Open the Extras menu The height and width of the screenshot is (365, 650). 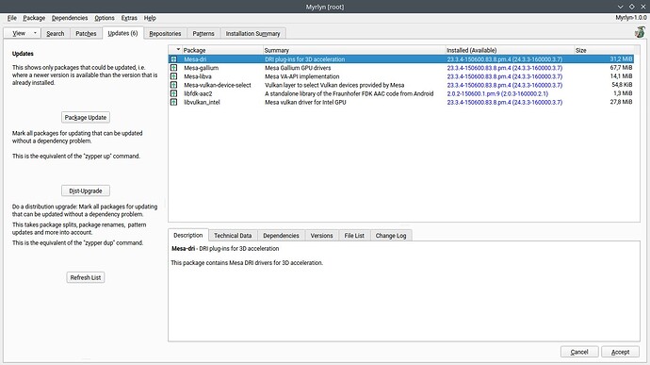(129, 18)
